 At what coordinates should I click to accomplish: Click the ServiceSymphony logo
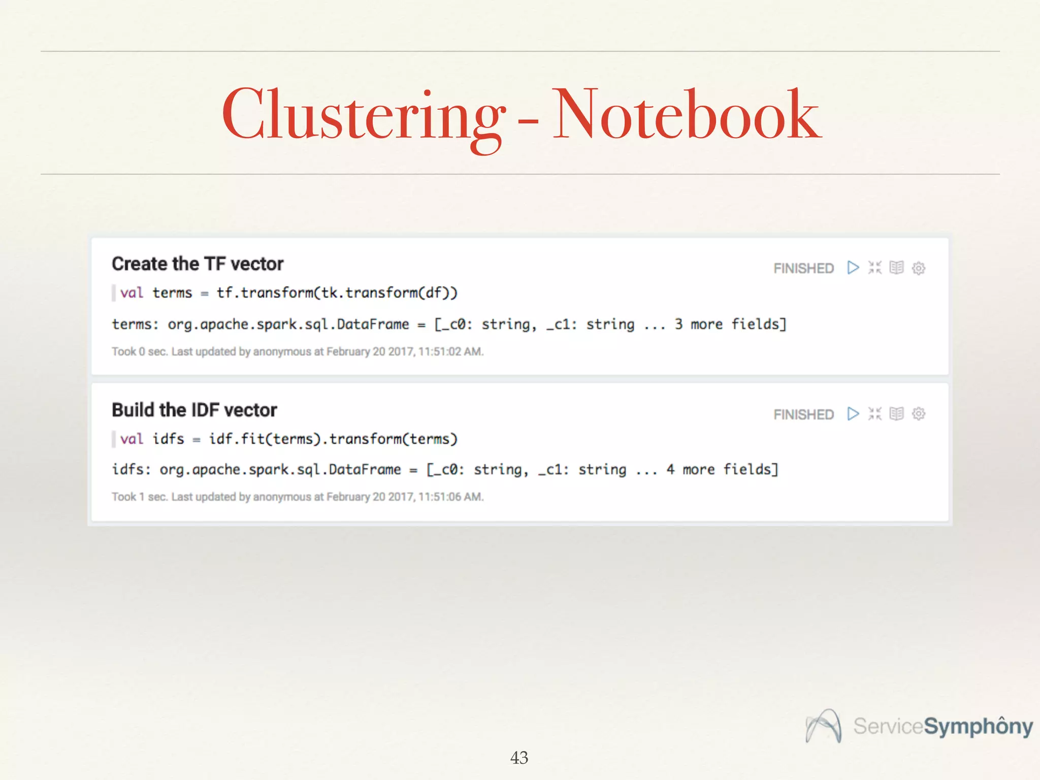(919, 726)
